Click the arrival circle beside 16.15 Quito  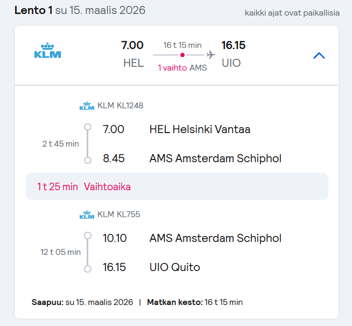pos(88,269)
